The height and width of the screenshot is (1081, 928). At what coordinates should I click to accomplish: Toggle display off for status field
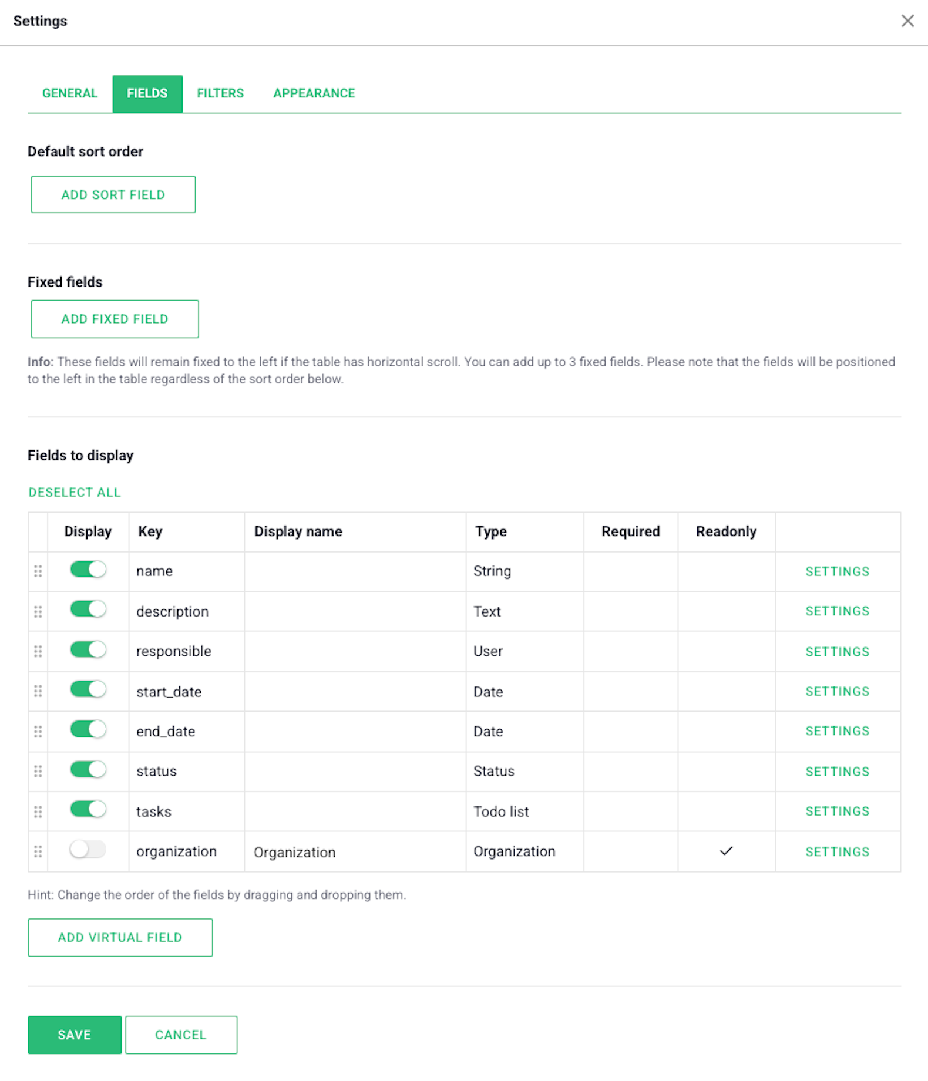point(88,769)
